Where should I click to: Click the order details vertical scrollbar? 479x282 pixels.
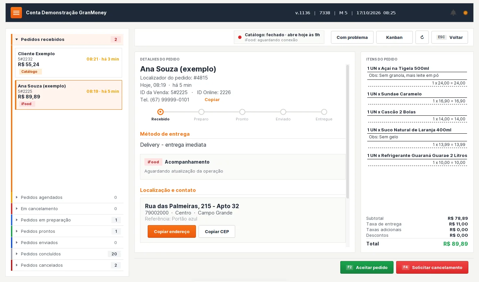[348, 131]
